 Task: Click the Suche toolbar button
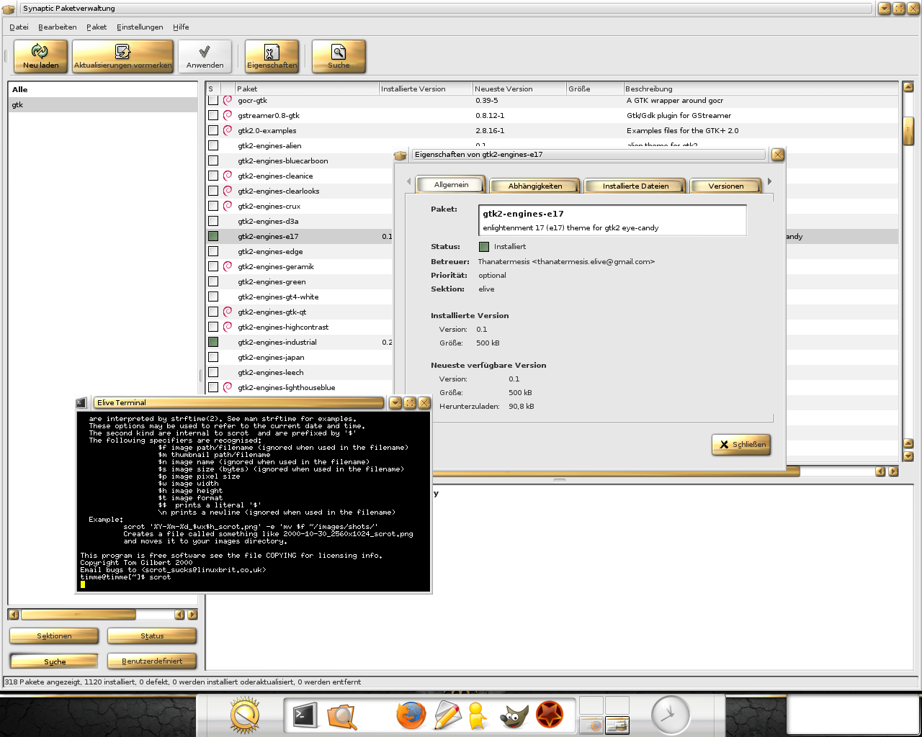click(339, 56)
